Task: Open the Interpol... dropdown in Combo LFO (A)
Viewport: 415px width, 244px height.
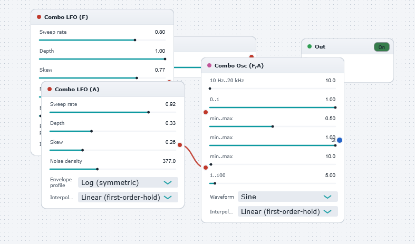Action: click(128, 198)
